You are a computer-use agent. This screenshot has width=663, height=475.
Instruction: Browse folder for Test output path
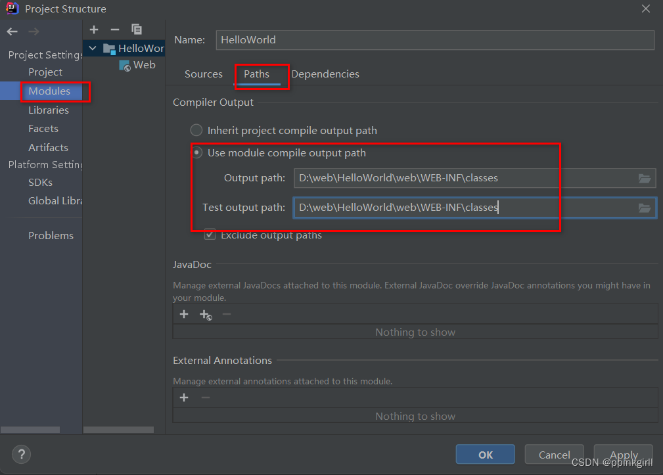tap(644, 208)
